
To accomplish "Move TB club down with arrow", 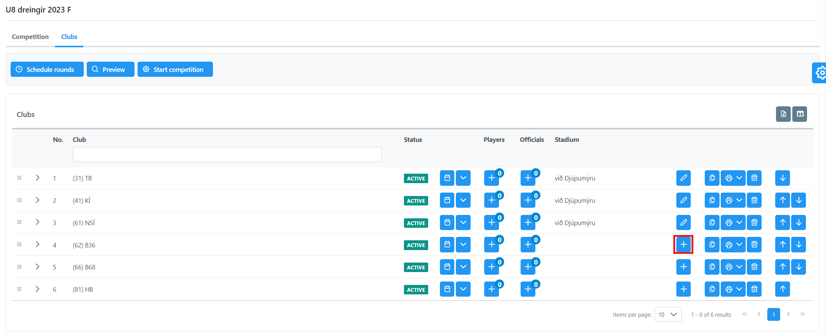I will [x=782, y=178].
